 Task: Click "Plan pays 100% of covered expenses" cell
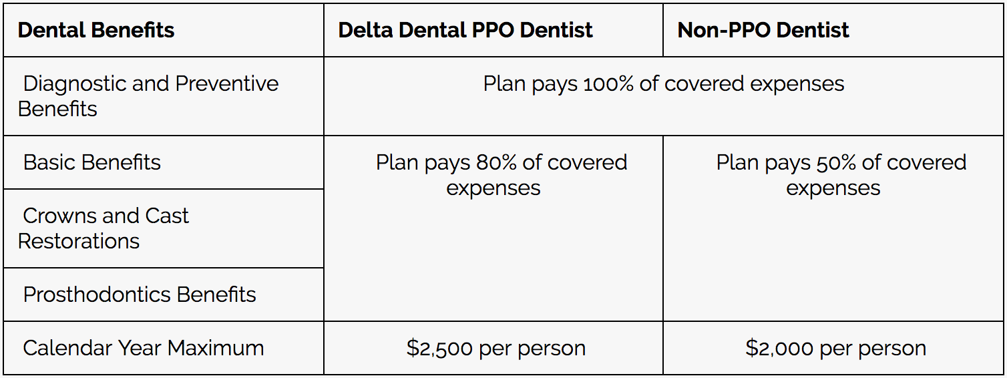click(x=664, y=84)
